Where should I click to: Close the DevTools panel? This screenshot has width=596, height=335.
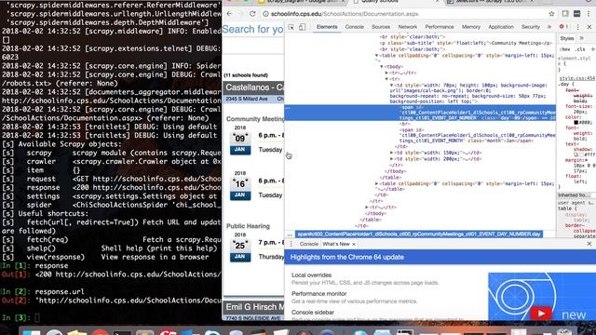(x=589, y=27)
